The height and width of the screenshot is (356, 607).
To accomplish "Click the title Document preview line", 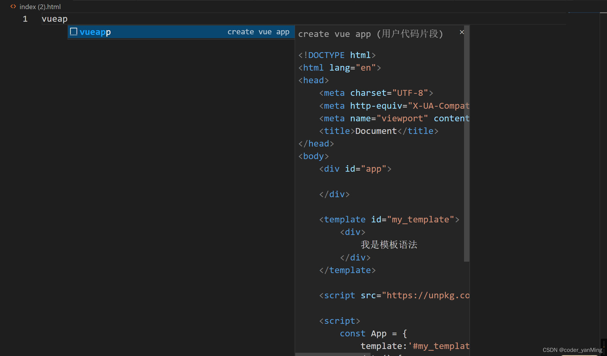I will (x=379, y=131).
